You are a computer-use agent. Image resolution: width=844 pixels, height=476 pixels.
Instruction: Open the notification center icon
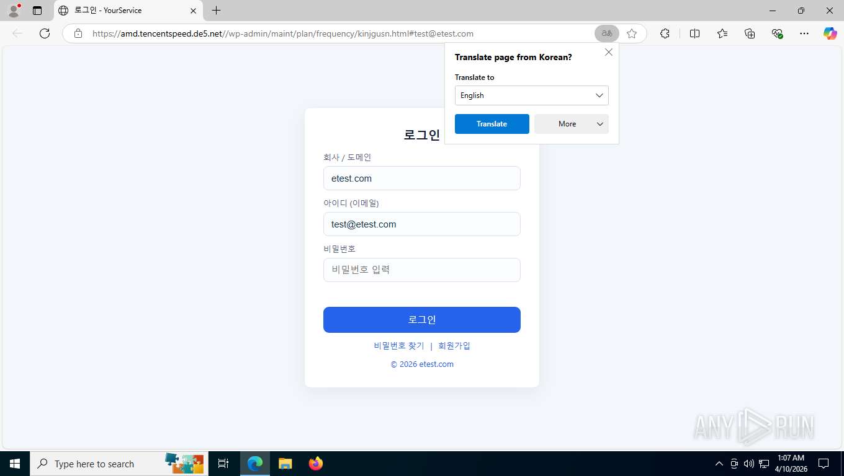(x=824, y=464)
